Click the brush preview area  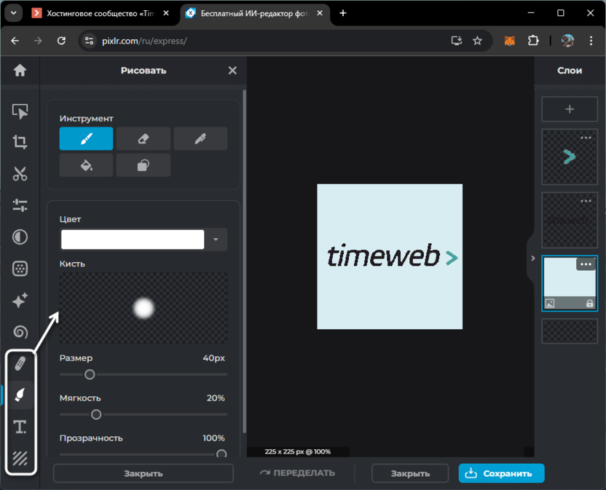143,308
